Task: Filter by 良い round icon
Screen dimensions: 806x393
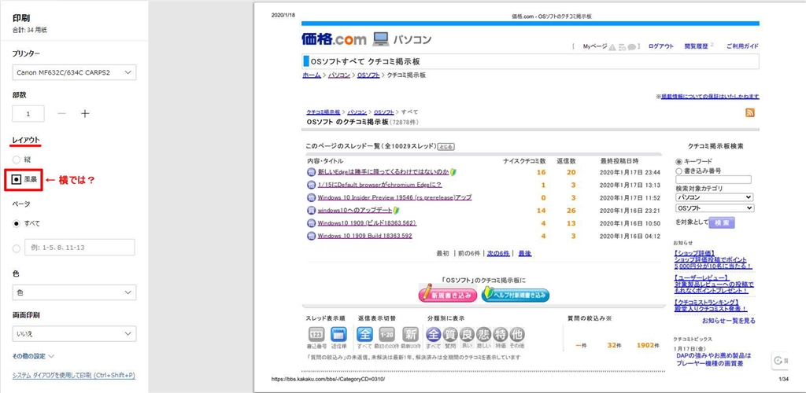Action: tap(467, 335)
